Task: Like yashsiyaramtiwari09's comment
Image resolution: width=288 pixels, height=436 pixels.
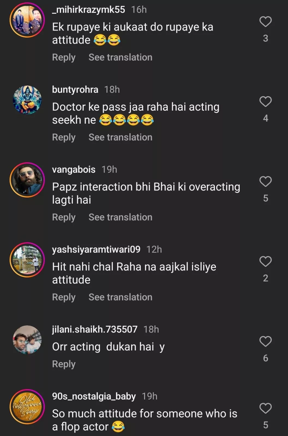Action: click(265, 262)
